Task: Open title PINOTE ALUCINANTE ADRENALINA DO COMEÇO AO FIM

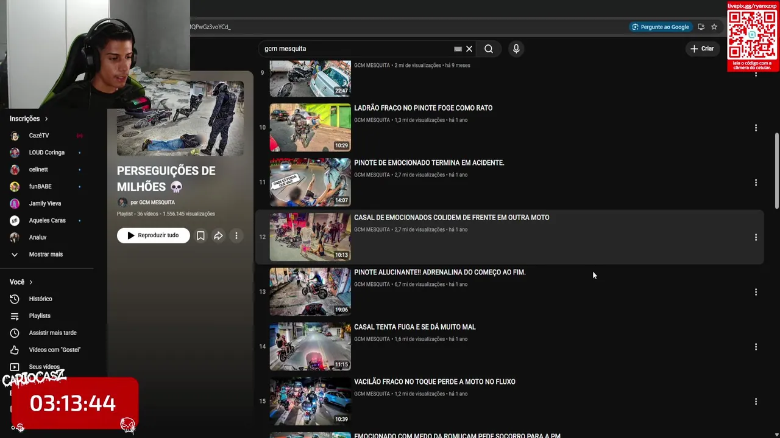Action: pyautogui.click(x=439, y=272)
